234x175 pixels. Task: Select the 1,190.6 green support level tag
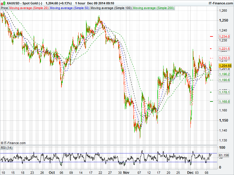[224, 80]
